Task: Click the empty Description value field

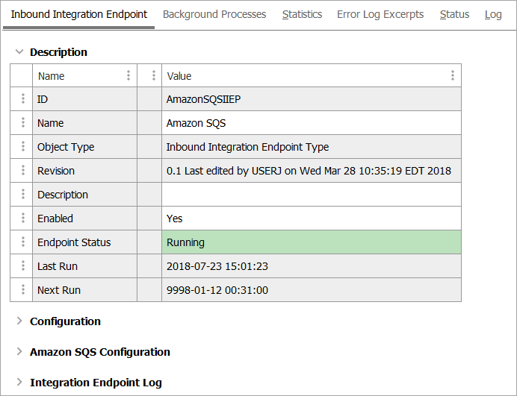Action: pyautogui.click(x=311, y=195)
